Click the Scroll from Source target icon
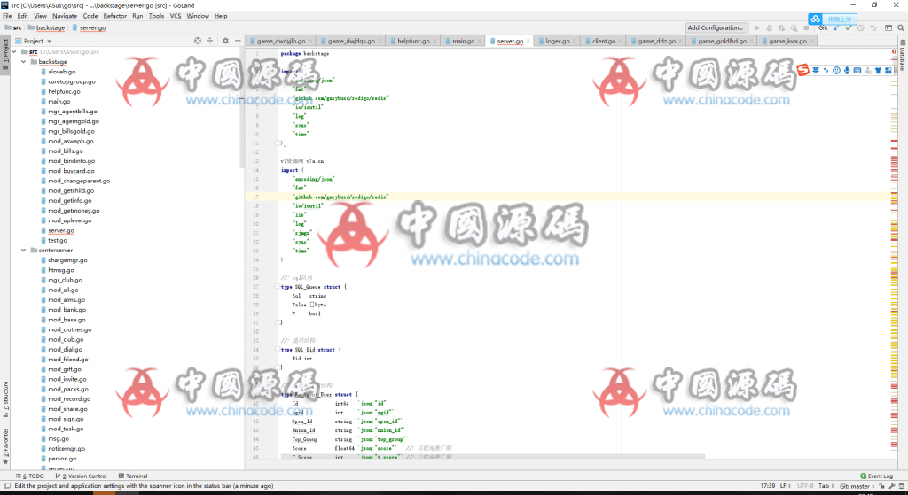Screen dimensions: 908x495 [198, 41]
